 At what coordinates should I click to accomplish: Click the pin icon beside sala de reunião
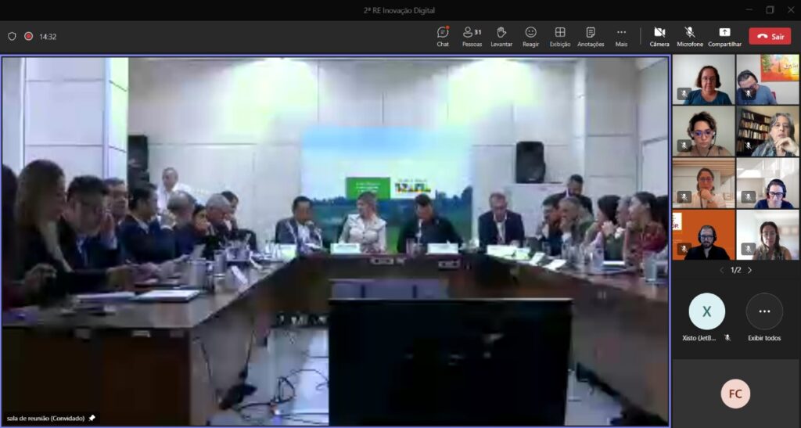pyautogui.click(x=92, y=418)
